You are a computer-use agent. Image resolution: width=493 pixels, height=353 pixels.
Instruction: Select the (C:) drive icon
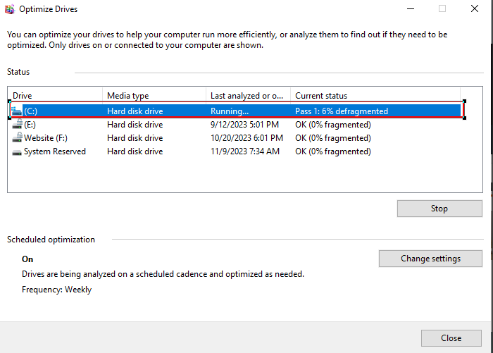click(x=17, y=111)
